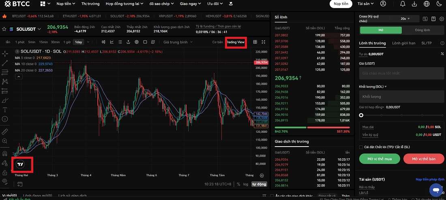Open the 20x leverage dropdown
Screen dimensions: 446x200
click(x=405, y=19)
